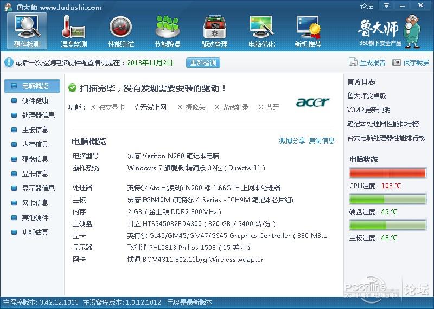Click 生成报告 link
Screen dimensions: 434x309
372,62
